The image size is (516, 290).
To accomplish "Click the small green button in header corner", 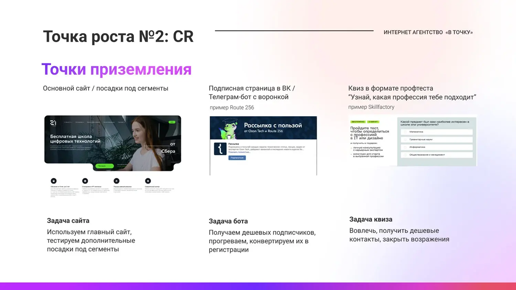I will coord(172,122).
